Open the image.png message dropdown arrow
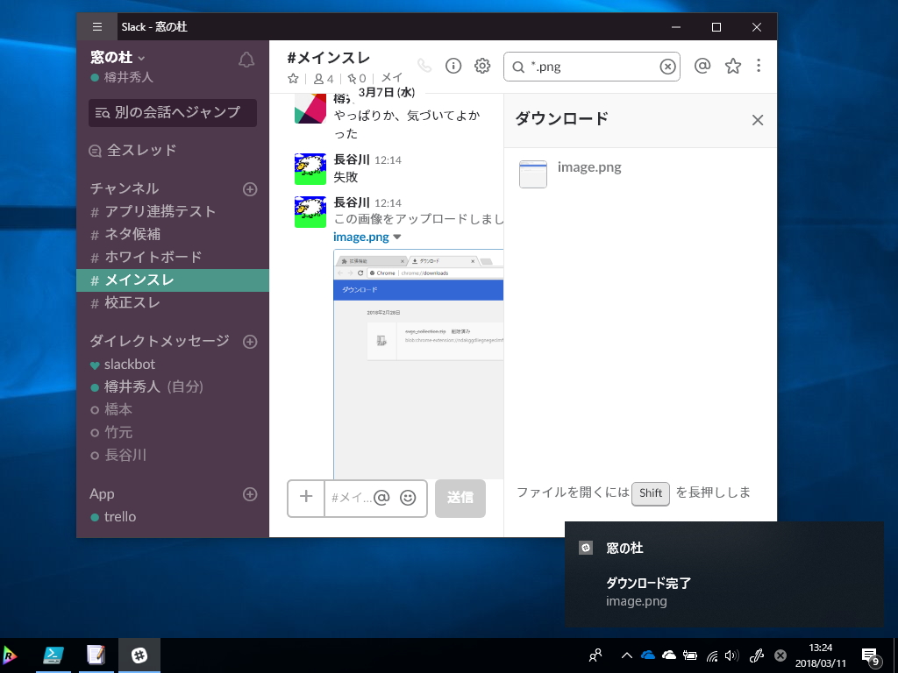This screenshot has height=673, width=898. [399, 237]
